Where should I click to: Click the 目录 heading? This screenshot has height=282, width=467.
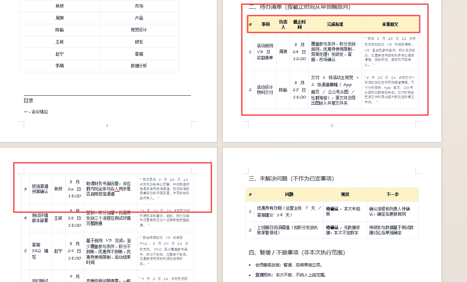click(x=29, y=101)
